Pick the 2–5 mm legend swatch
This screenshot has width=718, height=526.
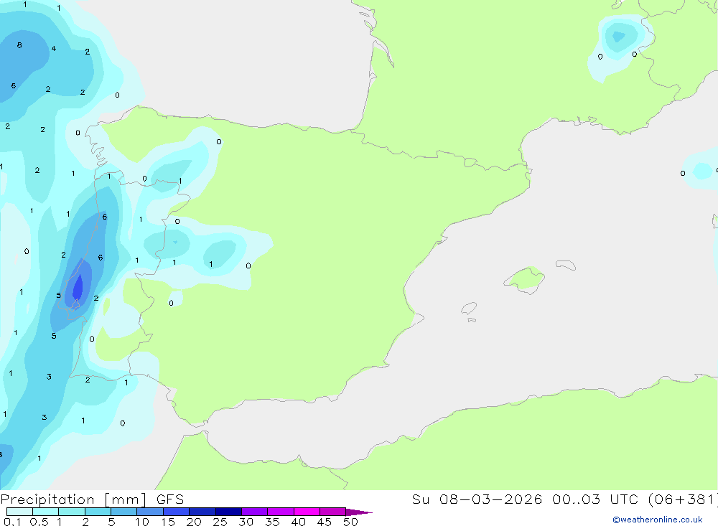click(x=98, y=512)
